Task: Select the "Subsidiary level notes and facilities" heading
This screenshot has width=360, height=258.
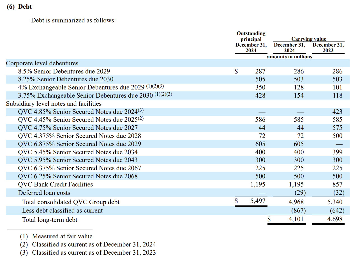Action: (x=51, y=103)
